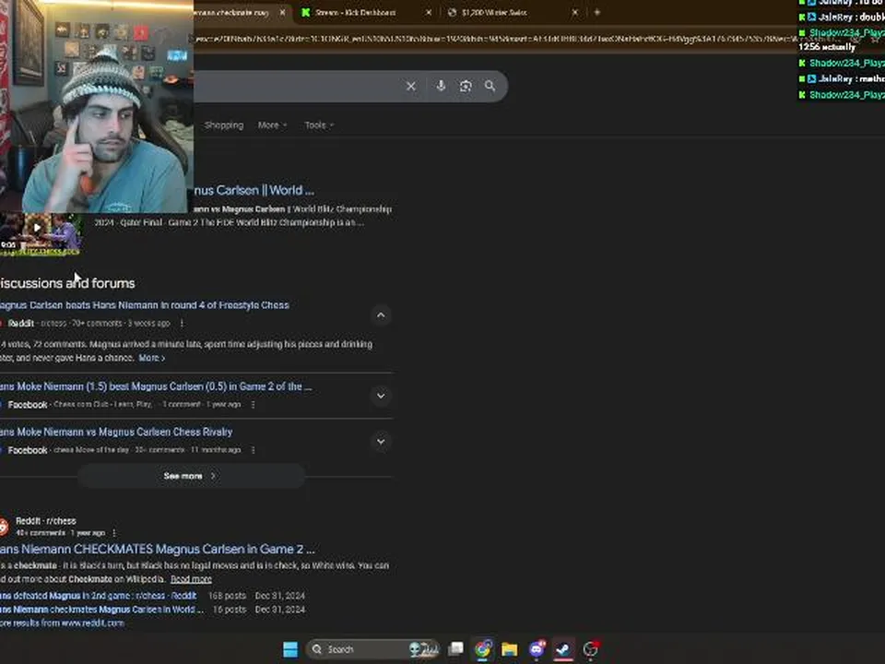Open the Windows Start menu
The image size is (885, 664).
click(x=290, y=649)
